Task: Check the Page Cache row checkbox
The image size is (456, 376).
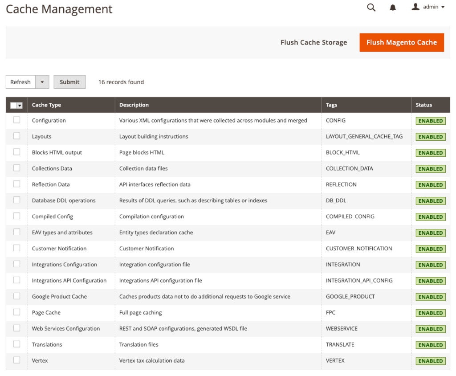Action: [16, 312]
